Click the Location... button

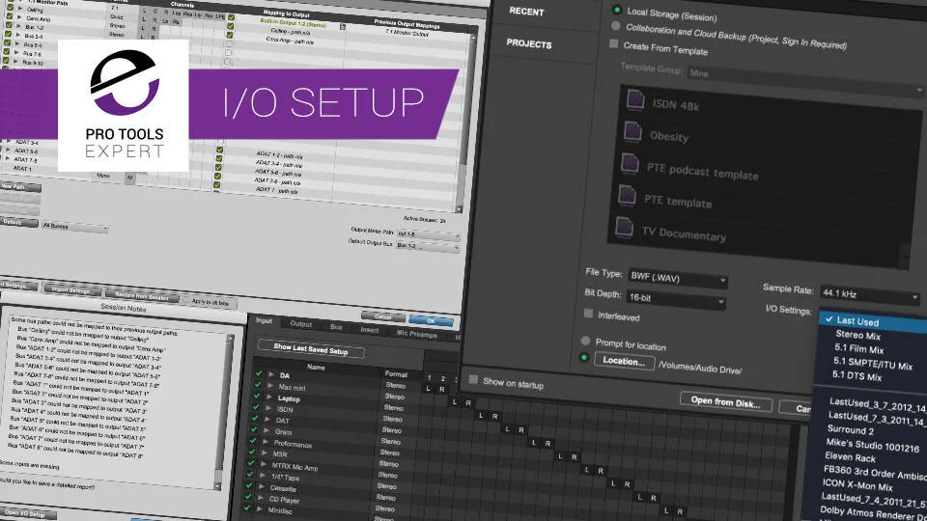coord(623,360)
